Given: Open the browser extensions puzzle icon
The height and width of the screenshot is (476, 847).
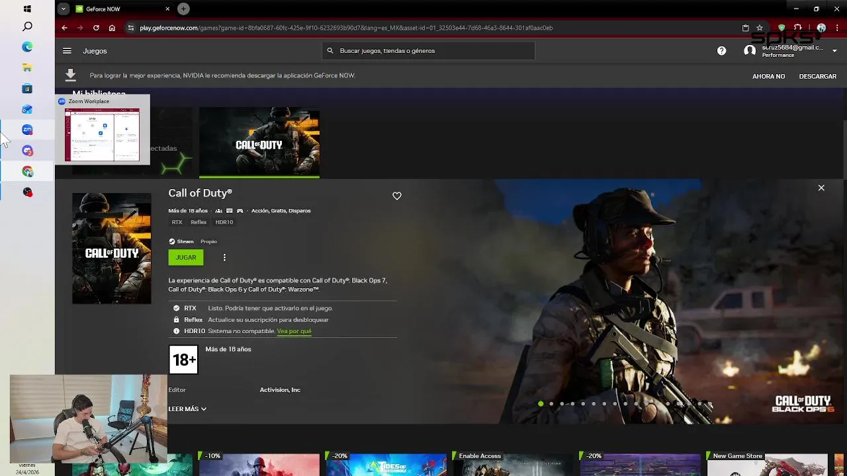Looking at the screenshot, I should coord(798,28).
